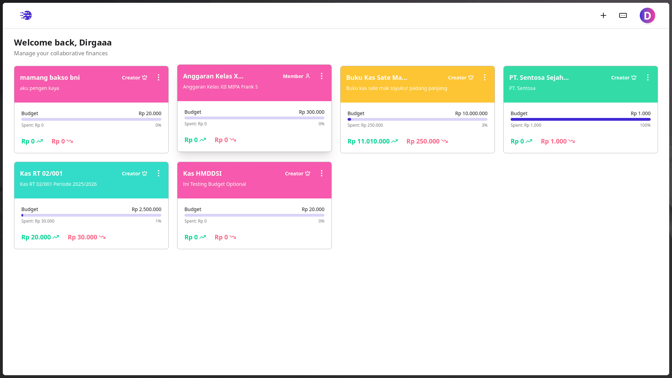Click PT. Sentosa full budget progress bar
Screen dimensions: 672x378
(580, 119)
